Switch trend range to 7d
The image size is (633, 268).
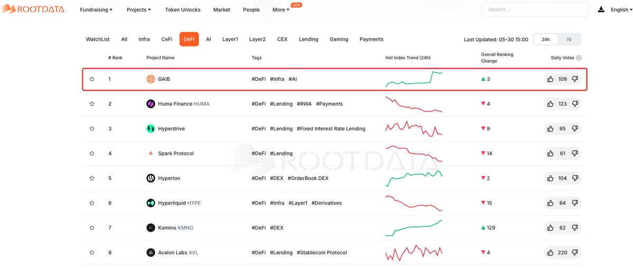point(569,39)
